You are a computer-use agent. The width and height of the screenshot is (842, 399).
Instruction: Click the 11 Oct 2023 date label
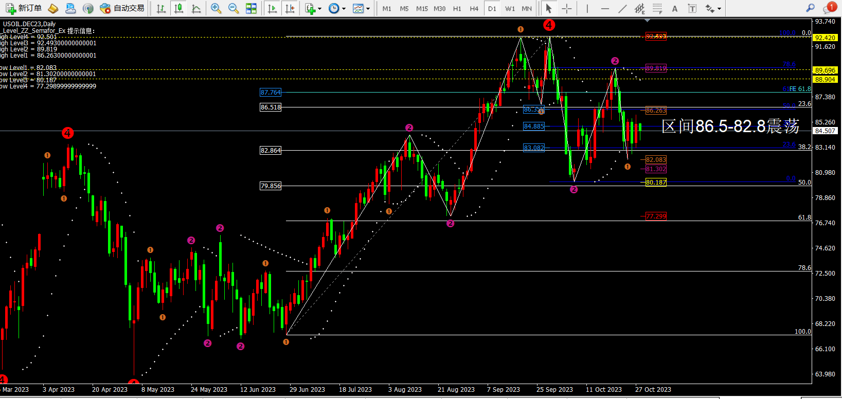pos(604,390)
